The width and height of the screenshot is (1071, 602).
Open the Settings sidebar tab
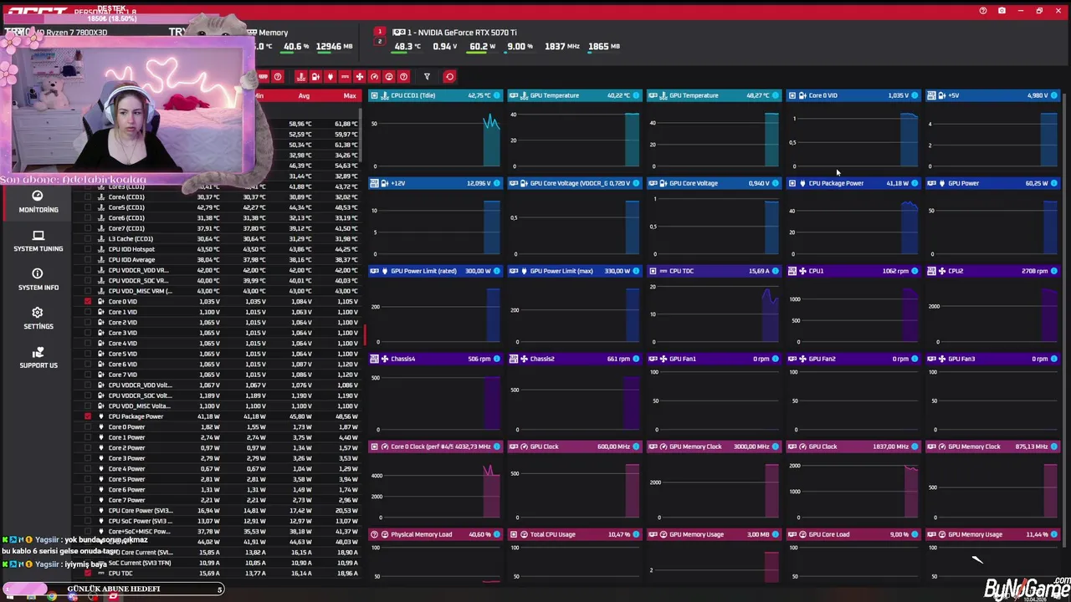tap(38, 318)
